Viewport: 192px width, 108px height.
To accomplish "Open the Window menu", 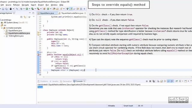I will pyautogui.click(x=54, y=5).
